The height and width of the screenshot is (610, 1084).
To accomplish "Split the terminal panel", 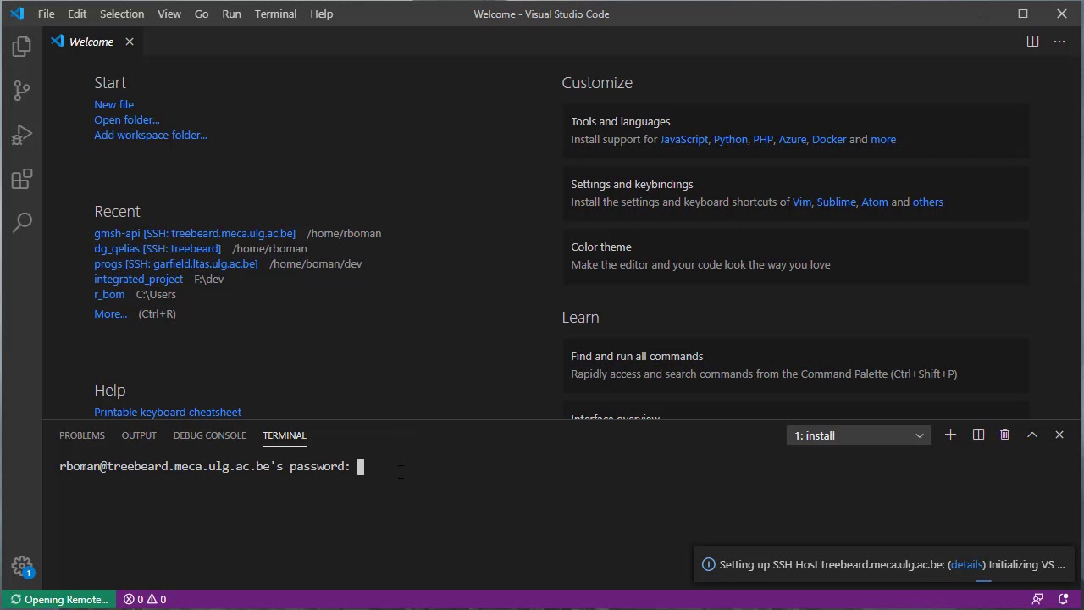I will click(x=978, y=435).
